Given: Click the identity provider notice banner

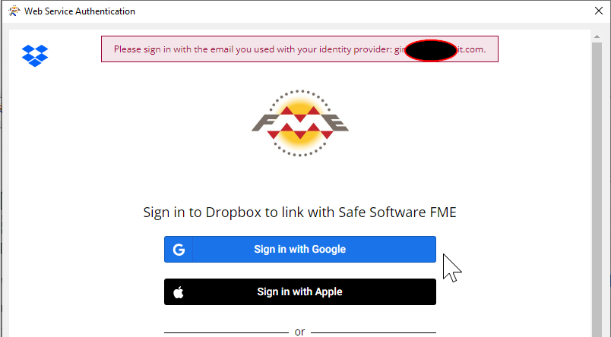Looking at the screenshot, I should pyautogui.click(x=299, y=49).
